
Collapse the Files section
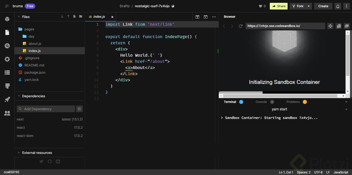[x=19, y=17]
